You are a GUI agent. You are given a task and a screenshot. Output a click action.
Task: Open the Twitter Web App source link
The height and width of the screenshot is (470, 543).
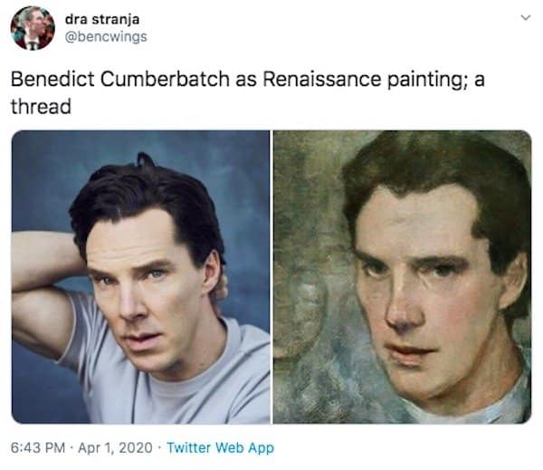coord(220,447)
